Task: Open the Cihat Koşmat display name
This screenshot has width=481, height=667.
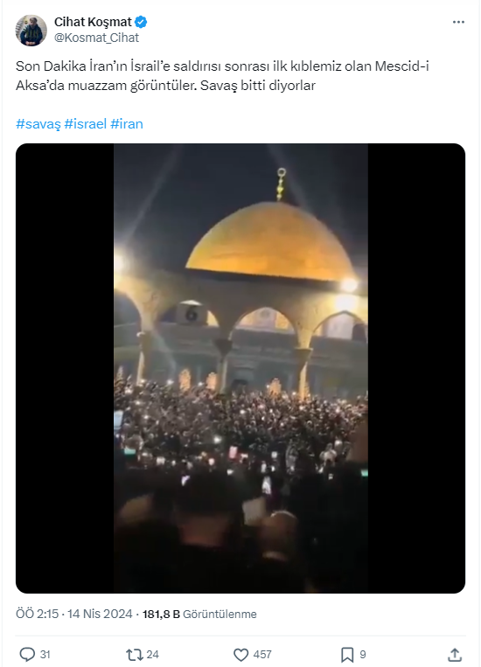Action: pyautogui.click(x=93, y=22)
